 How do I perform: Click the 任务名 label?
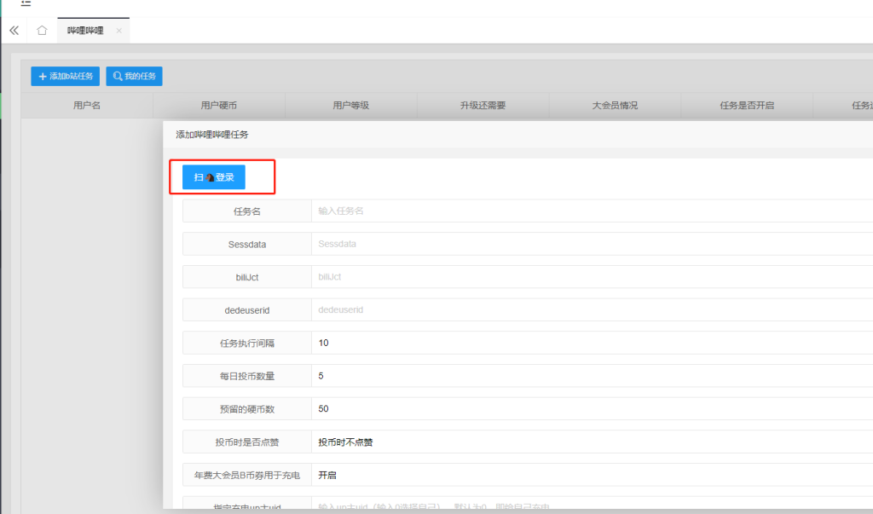click(247, 211)
